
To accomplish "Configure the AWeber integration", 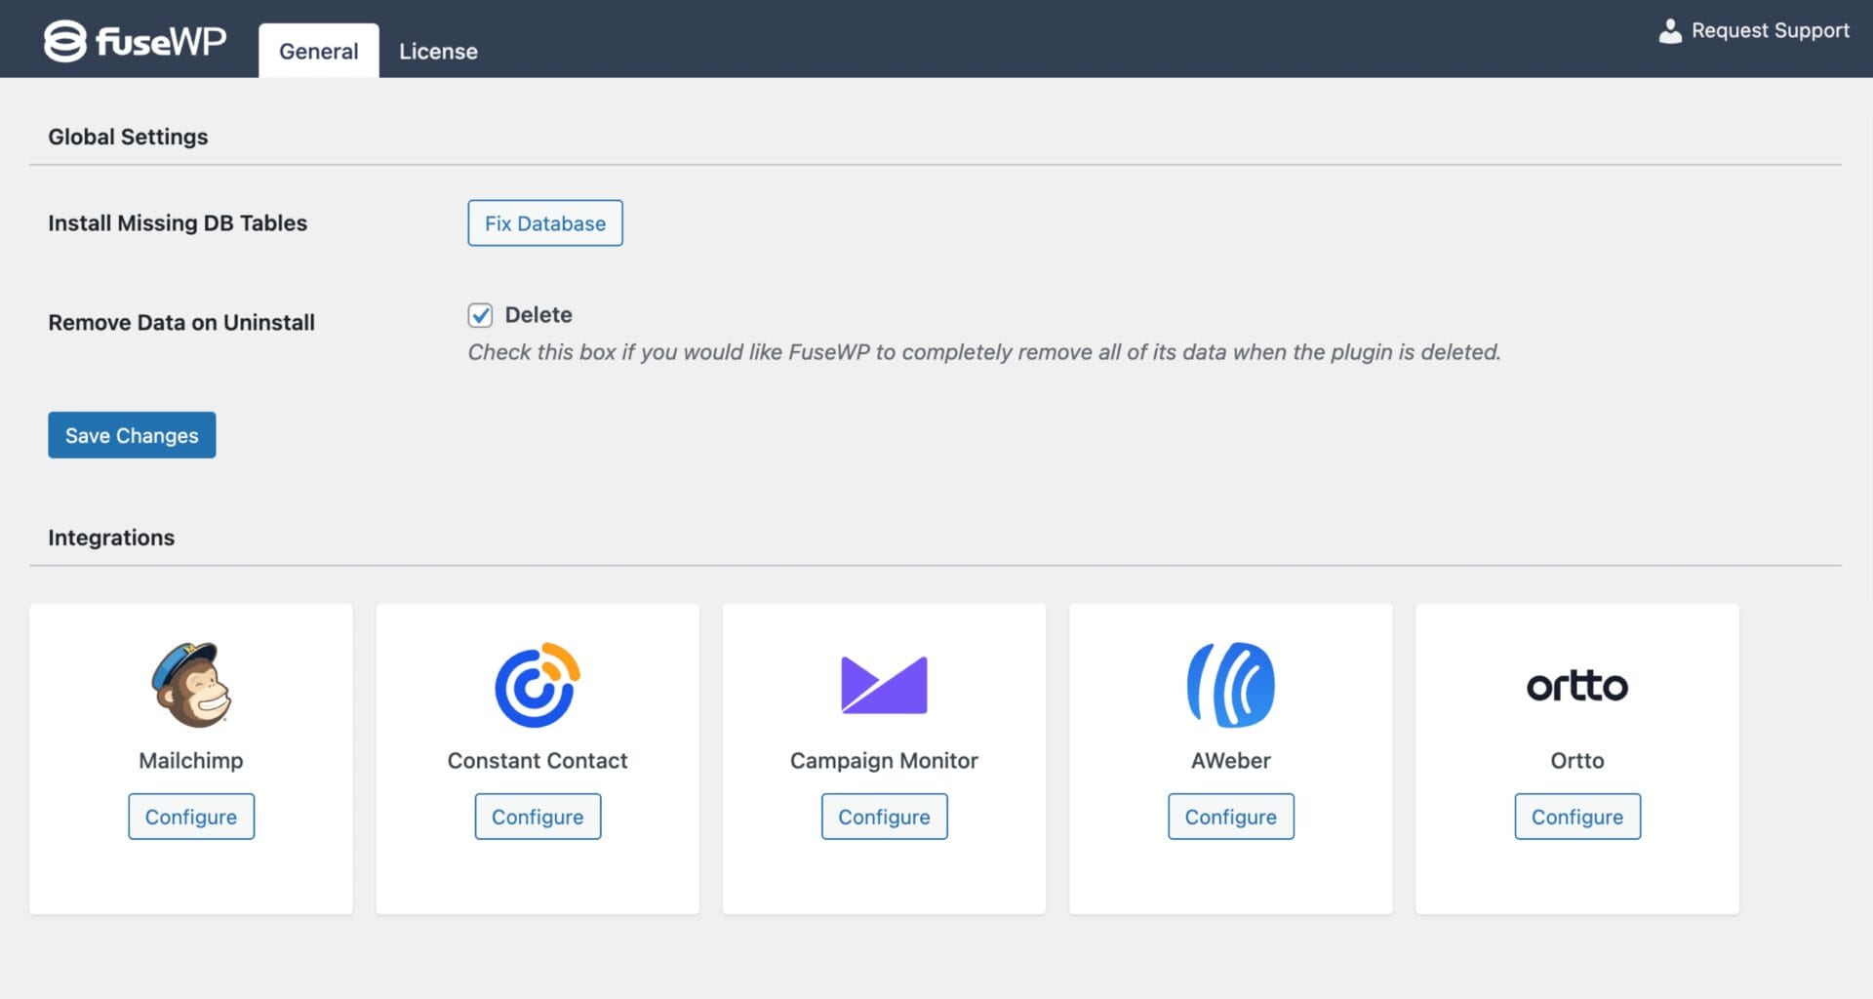I will pyautogui.click(x=1231, y=817).
